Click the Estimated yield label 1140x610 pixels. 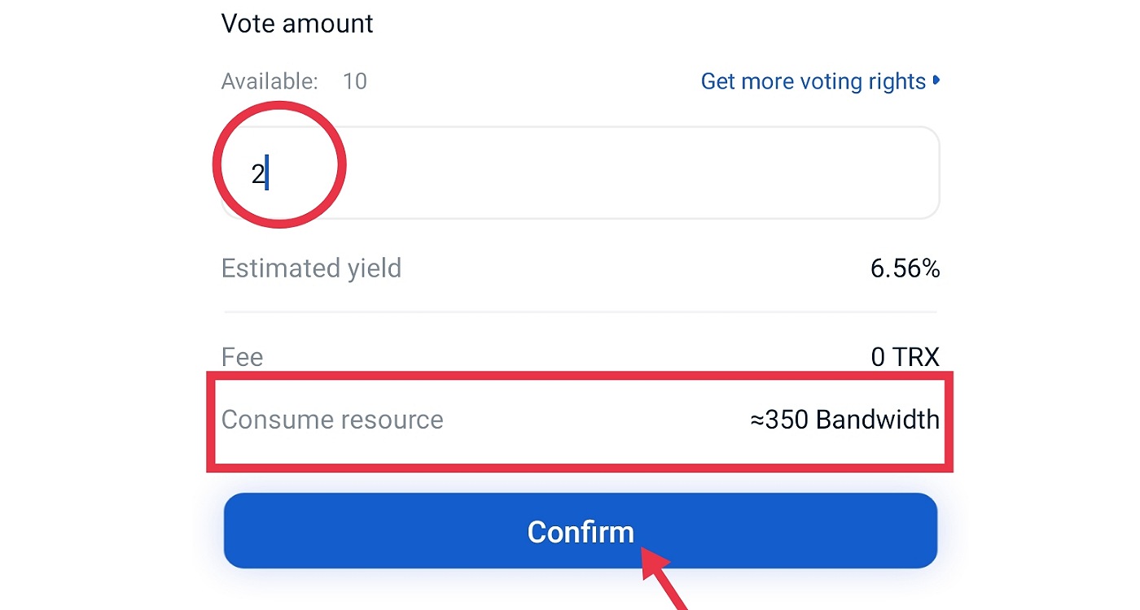pyautogui.click(x=311, y=268)
